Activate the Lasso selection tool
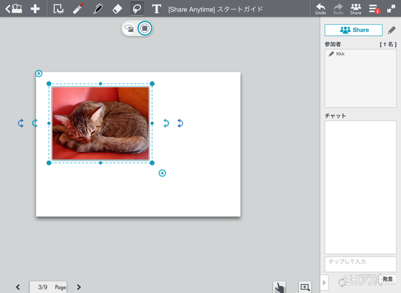 click(x=137, y=9)
